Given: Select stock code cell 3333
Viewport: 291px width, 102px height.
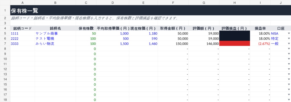Looking at the screenshot, I should point(22,44).
